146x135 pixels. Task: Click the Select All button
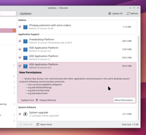pos(26,125)
